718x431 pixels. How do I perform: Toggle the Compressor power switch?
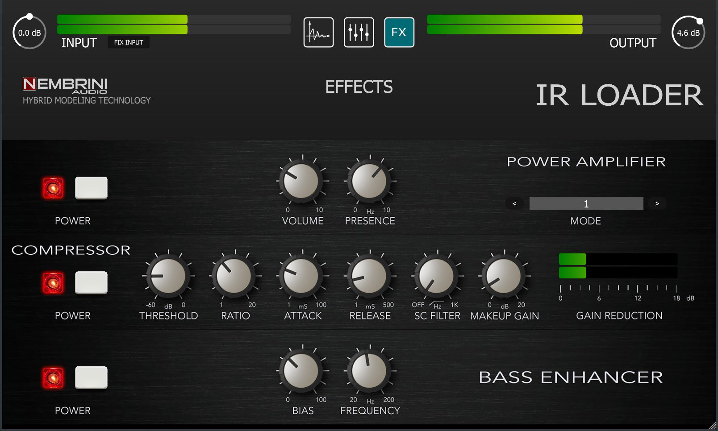click(91, 283)
